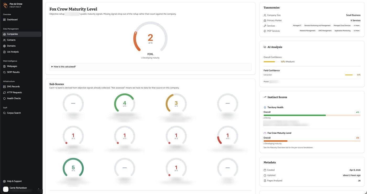The image size is (367, 194).
Task: Click the "4 Strong" label
Action: coord(267,118)
